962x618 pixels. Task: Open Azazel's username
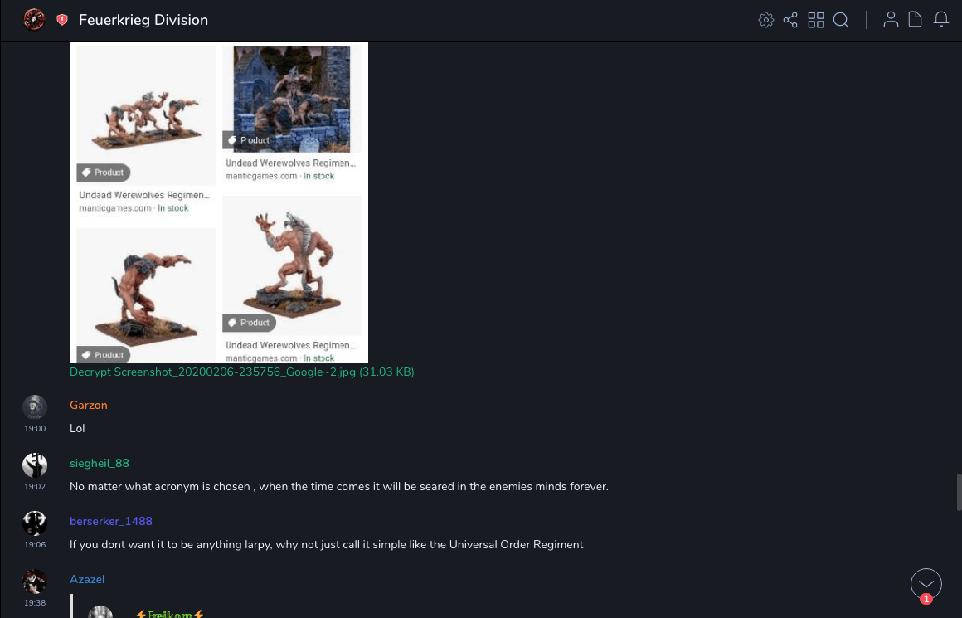87,579
